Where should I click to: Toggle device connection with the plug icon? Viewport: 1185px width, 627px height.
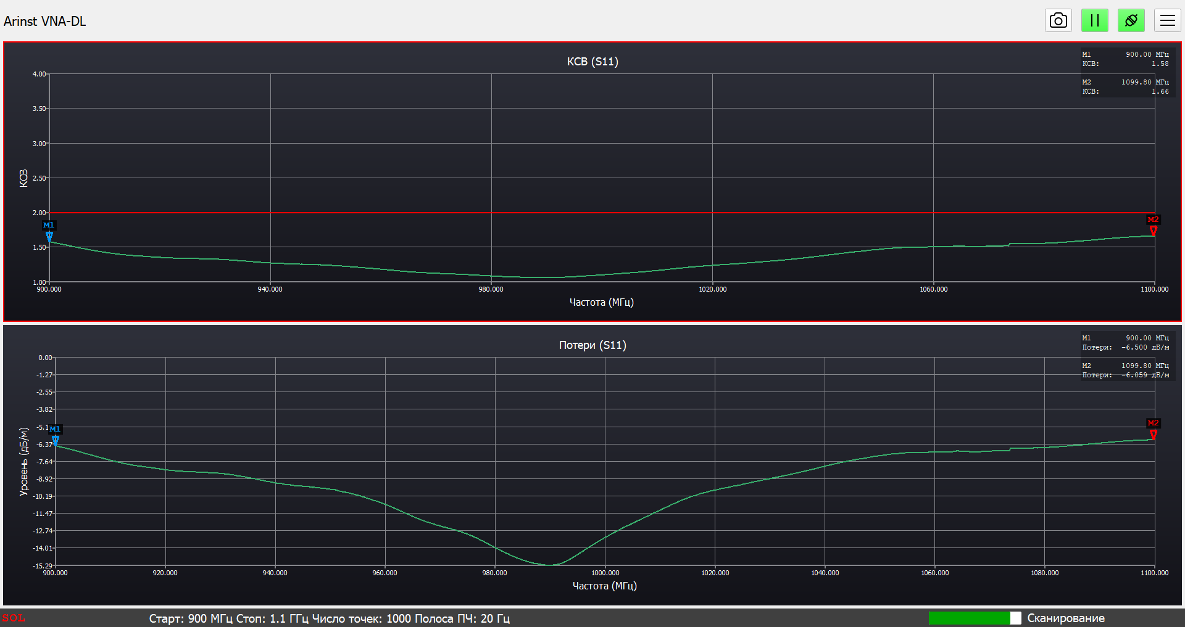tap(1131, 20)
